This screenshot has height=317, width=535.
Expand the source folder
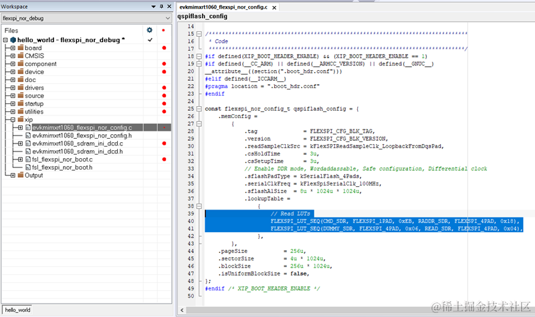coord(13,95)
